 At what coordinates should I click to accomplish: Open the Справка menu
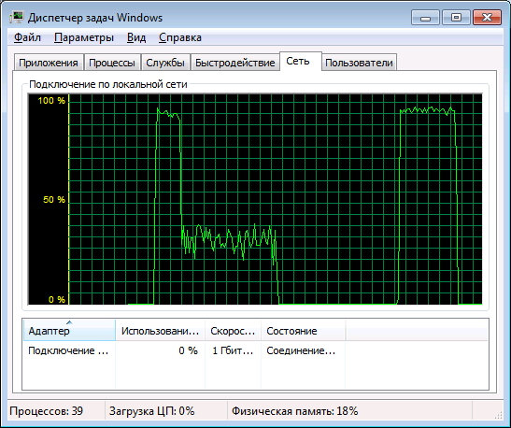[x=180, y=37]
